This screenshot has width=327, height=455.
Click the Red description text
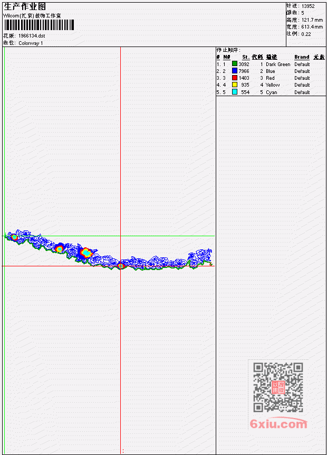click(x=270, y=78)
